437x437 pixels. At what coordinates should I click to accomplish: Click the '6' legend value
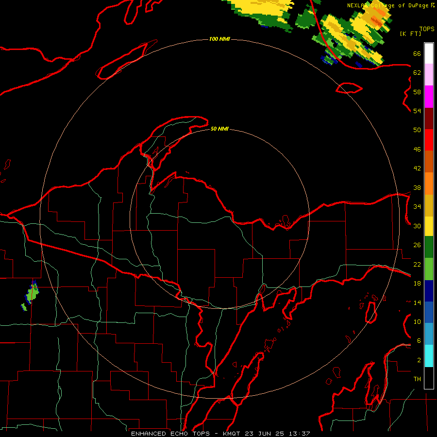[x=419, y=341]
